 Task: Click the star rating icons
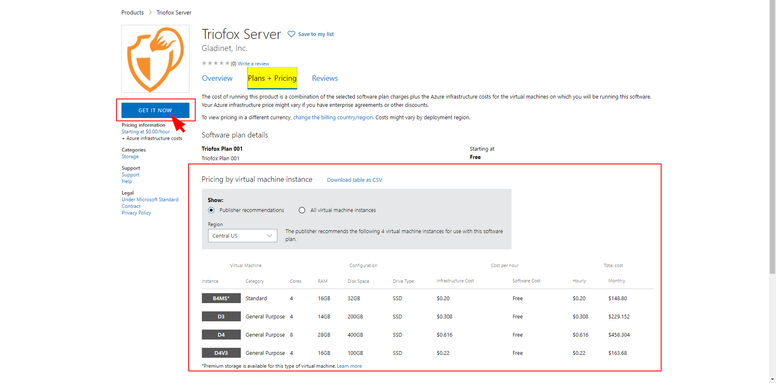tap(216, 63)
